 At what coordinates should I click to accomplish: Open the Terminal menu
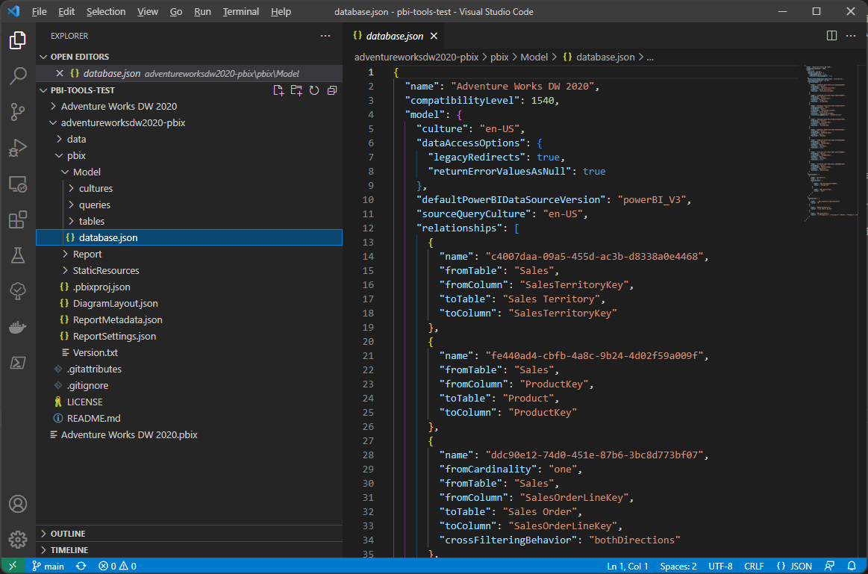[241, 12]
